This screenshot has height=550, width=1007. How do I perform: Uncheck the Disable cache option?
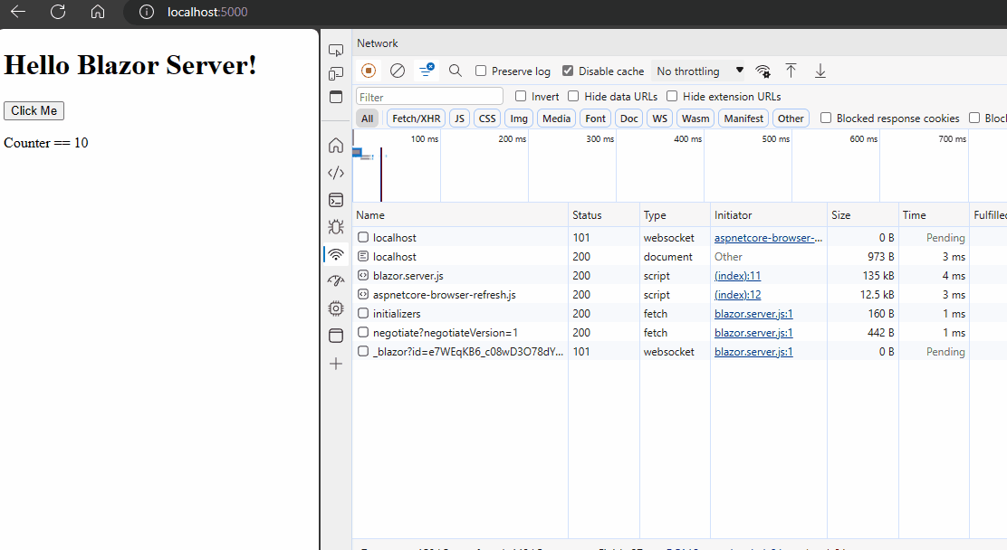point(568,71)
